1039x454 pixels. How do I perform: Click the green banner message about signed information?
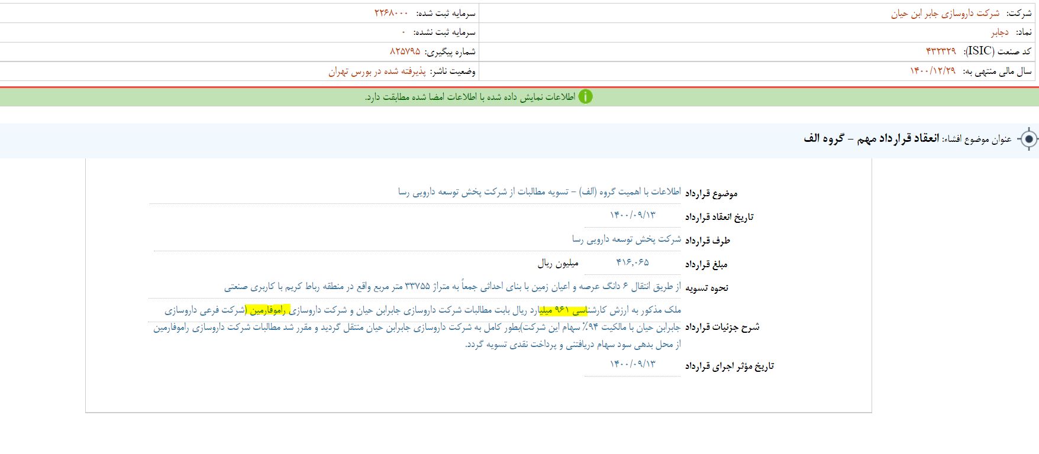point(470,97)
